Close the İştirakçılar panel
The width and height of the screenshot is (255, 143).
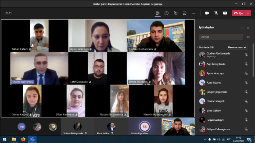[248, 28]
